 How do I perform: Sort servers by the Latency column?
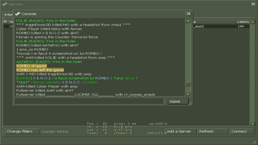[243, 22]
